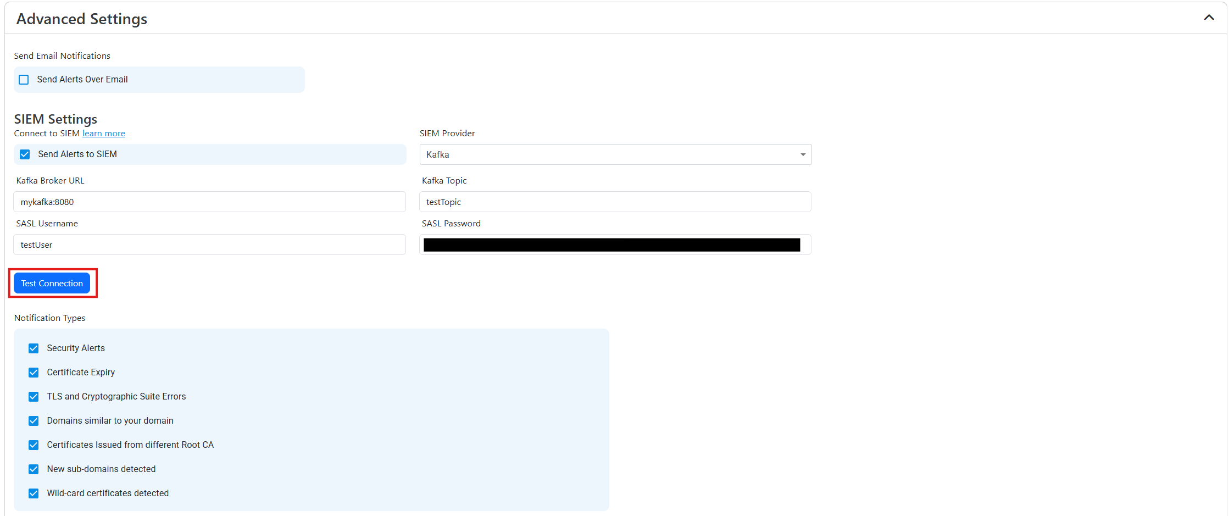Click the Advanced Settings collapse chevron
This screenshot has width=1229, height=516.
1209,17
